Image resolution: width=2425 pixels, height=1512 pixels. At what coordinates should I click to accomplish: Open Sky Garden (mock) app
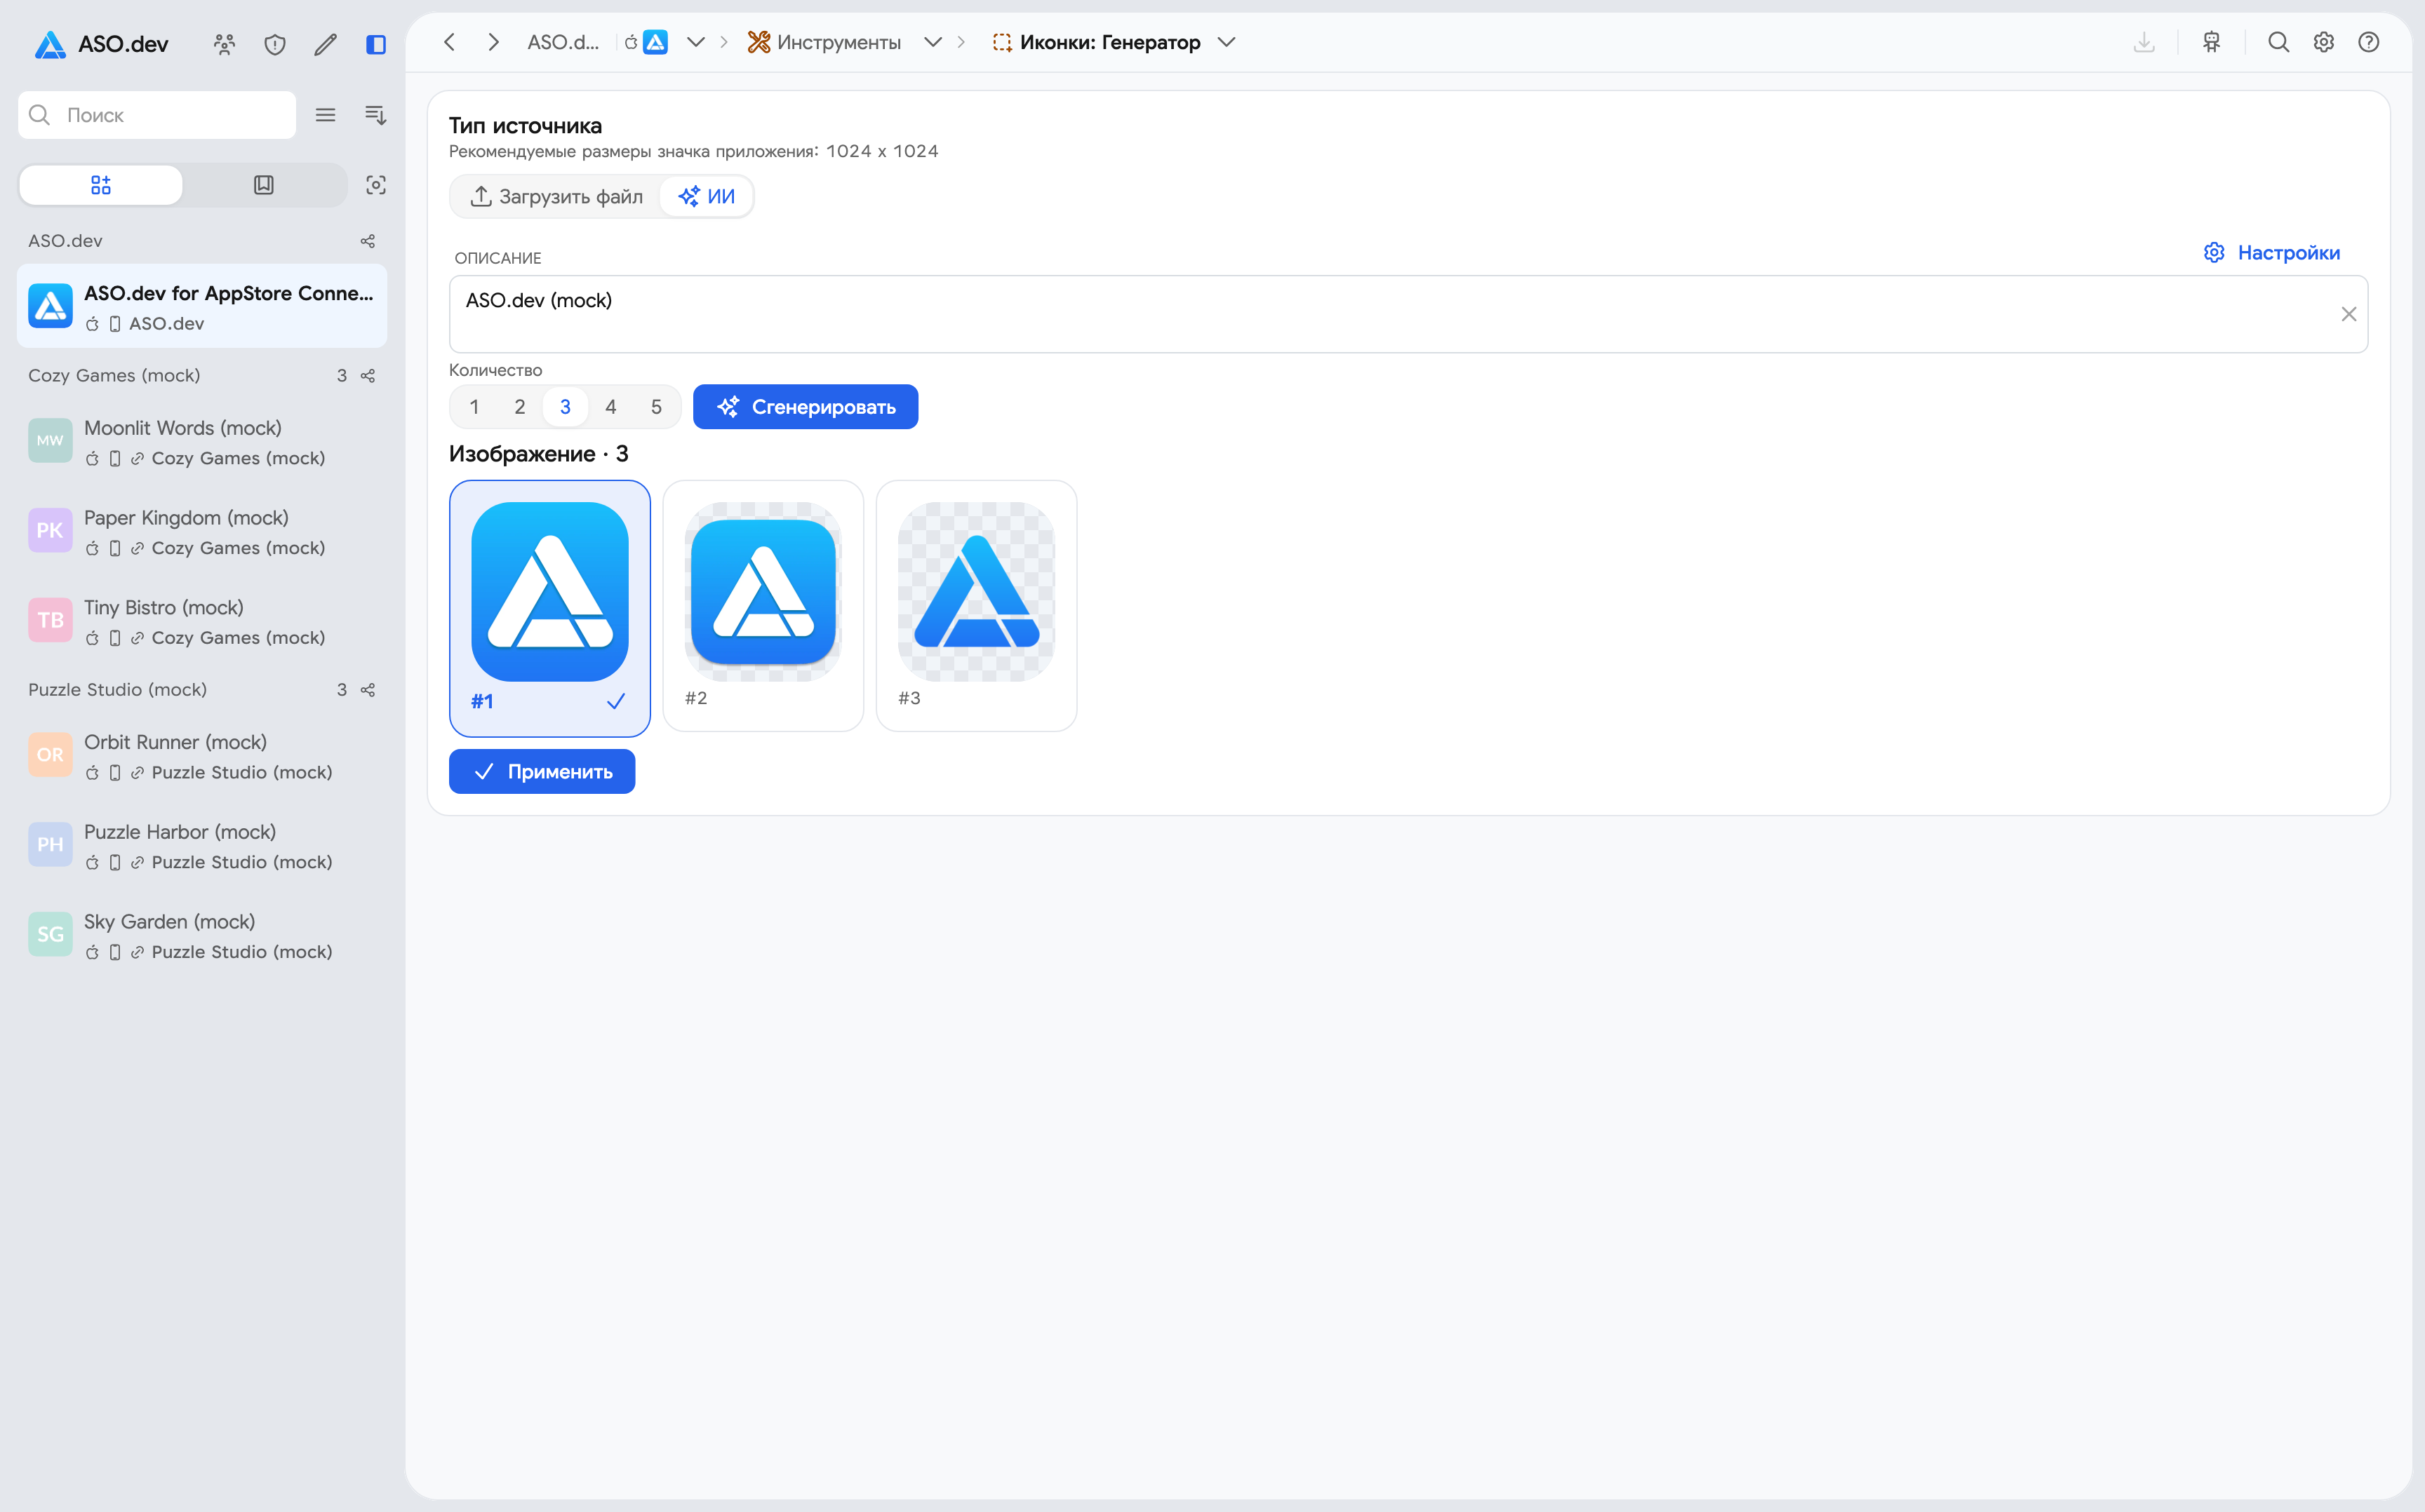click(202, 936)
